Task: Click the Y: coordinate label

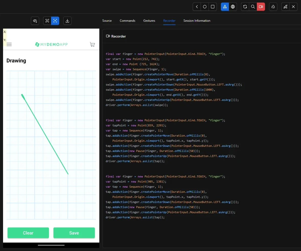Action: coord(5,40)
